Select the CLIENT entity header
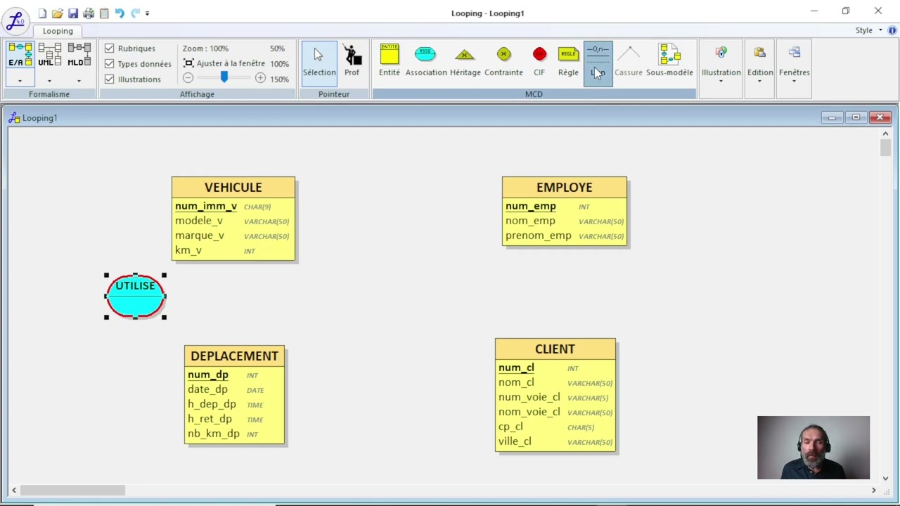Viewport: 900px width, 506px height. tap(555, 349)
